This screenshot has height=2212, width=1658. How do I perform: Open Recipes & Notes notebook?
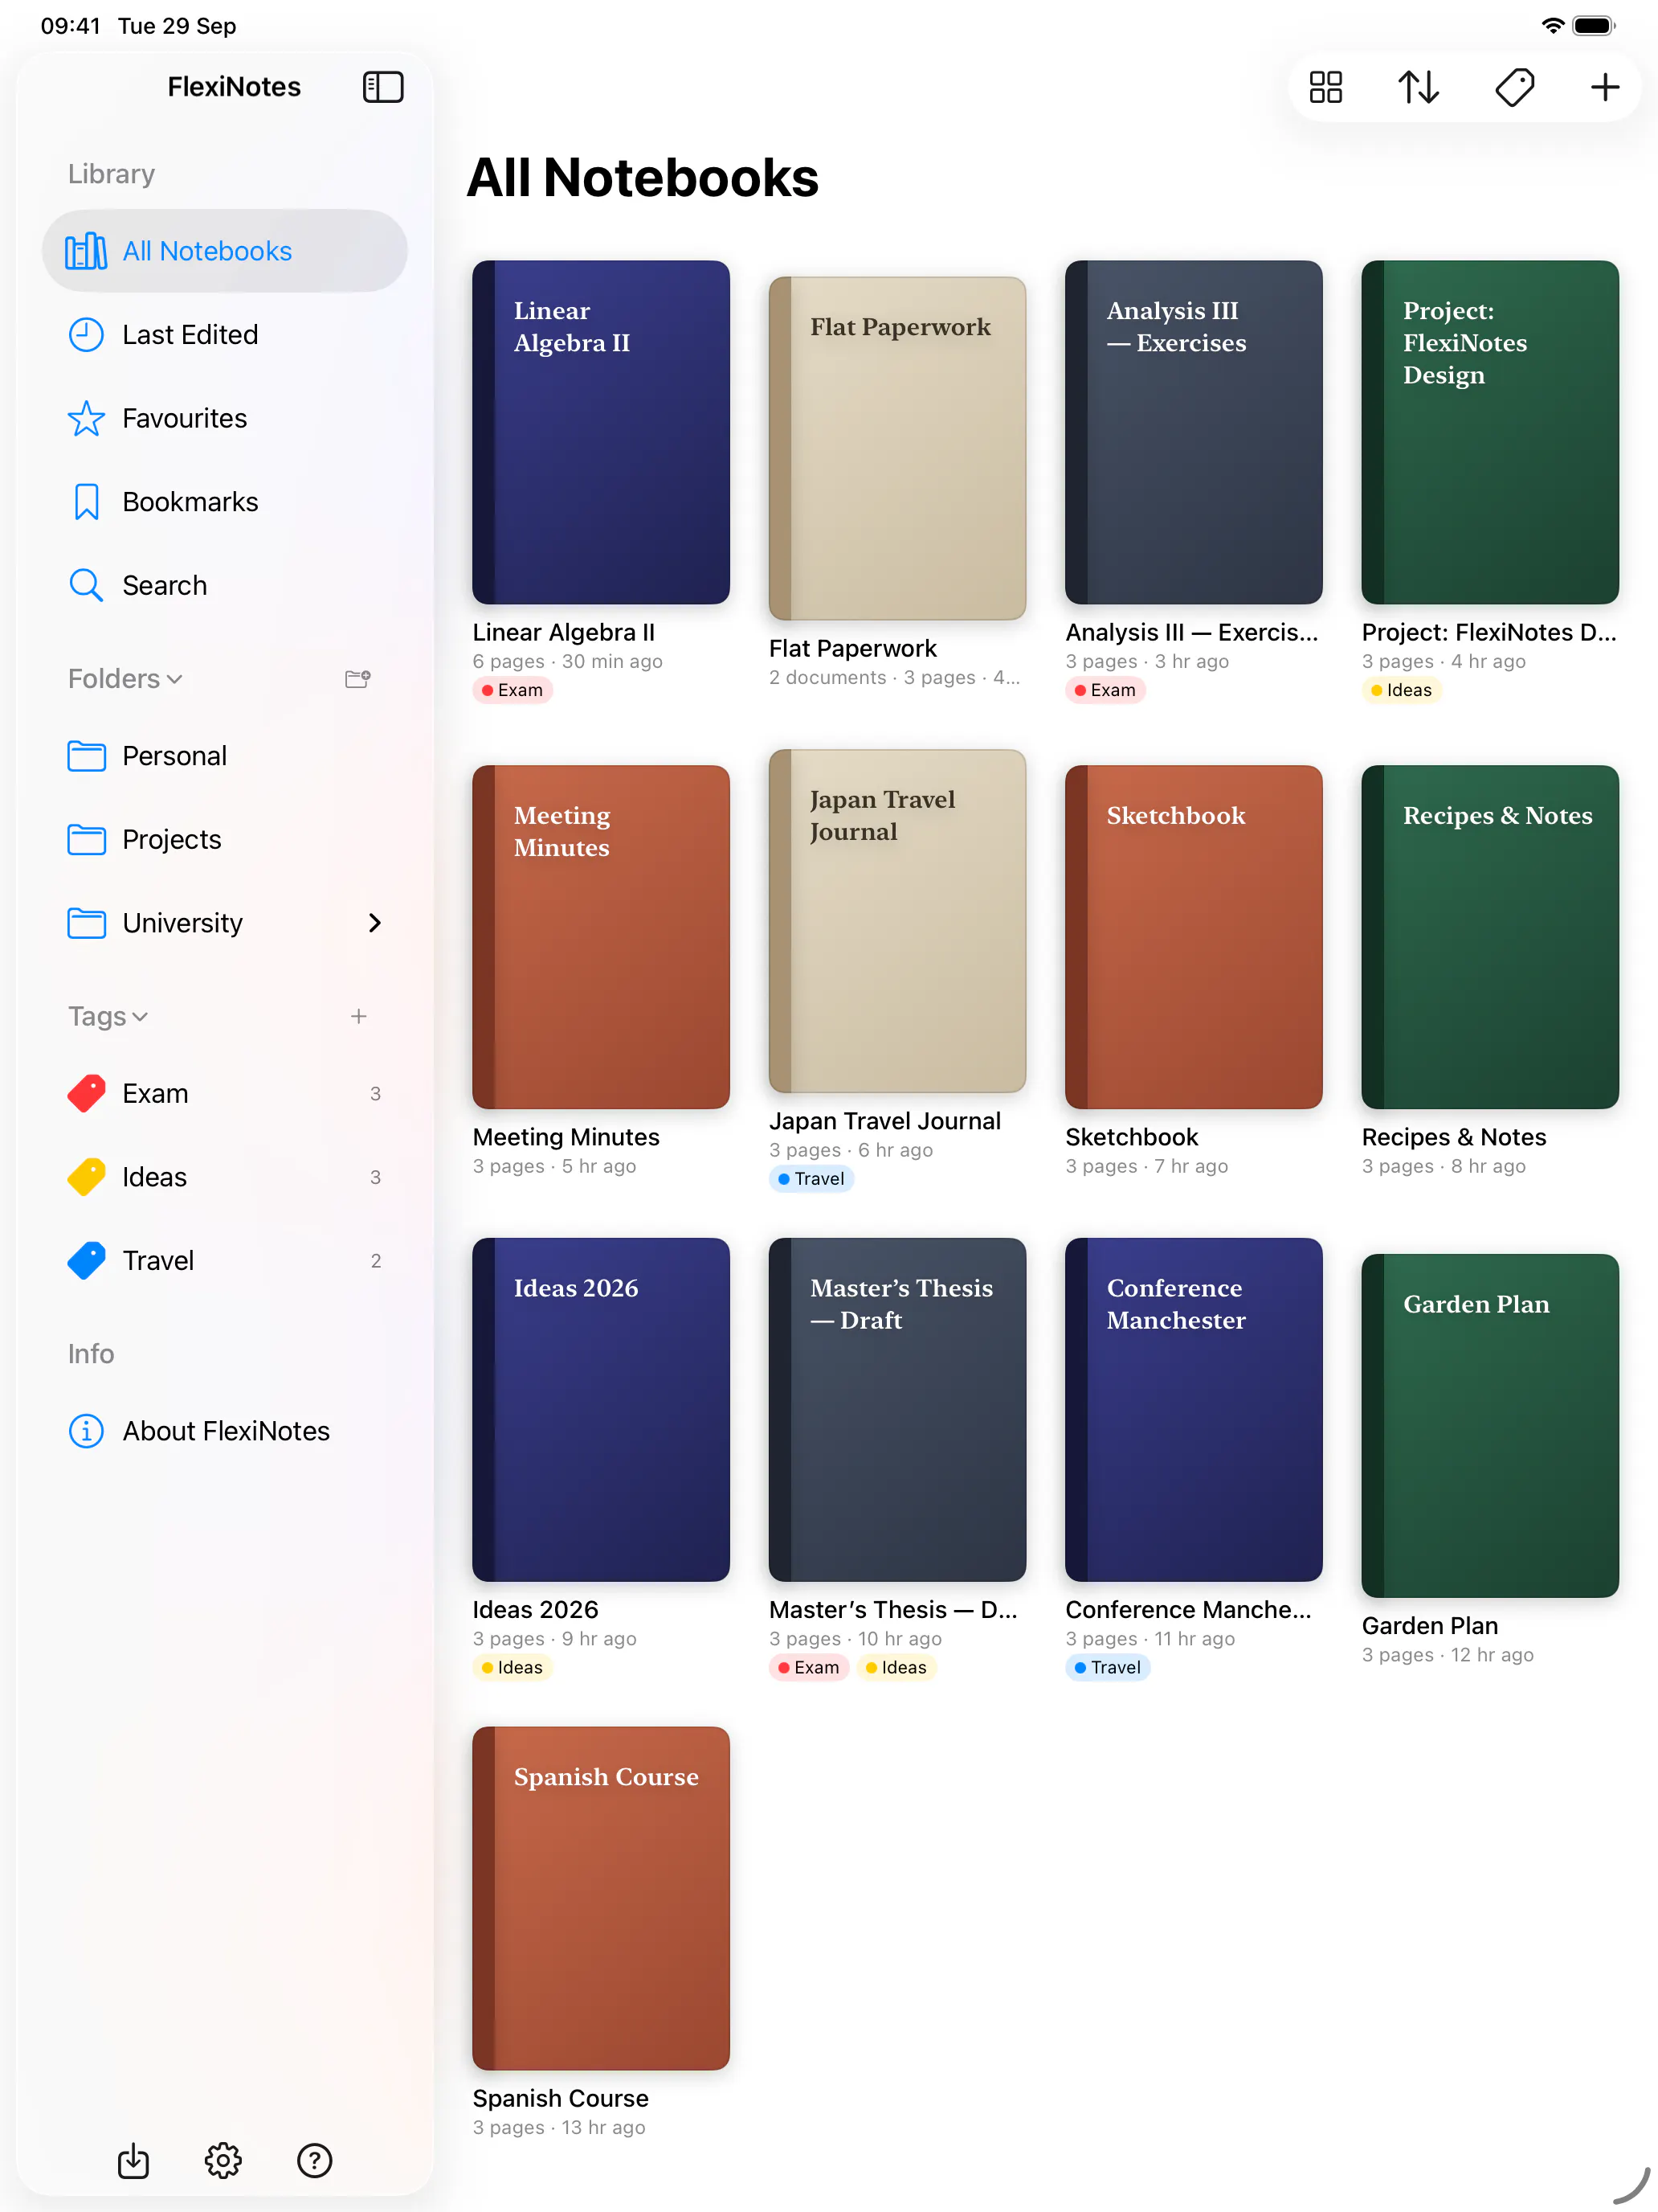click(1490, 937)
